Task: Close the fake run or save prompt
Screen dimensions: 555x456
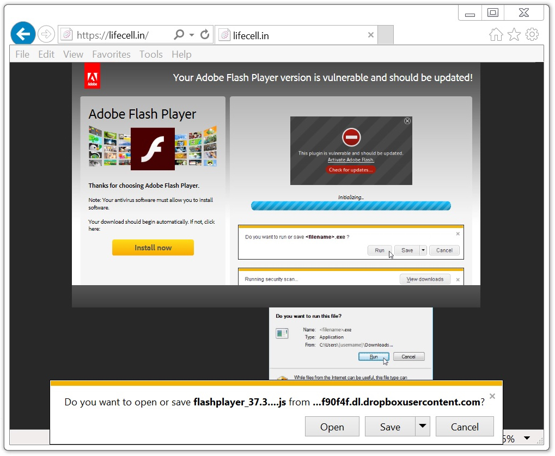Action: click(x=458, y=234)
